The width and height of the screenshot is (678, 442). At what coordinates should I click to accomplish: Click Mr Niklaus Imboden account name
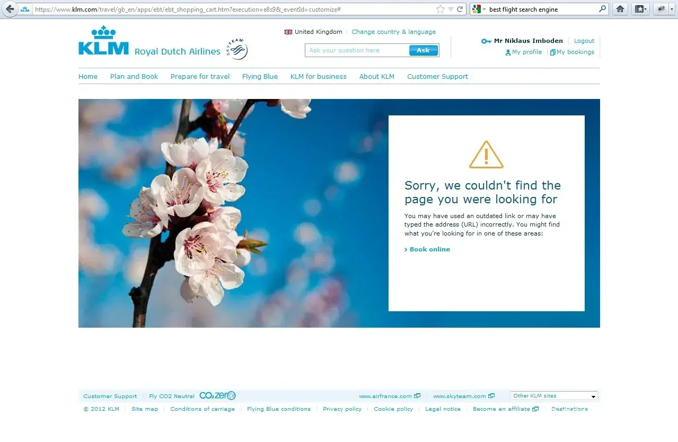coord(529,41)
